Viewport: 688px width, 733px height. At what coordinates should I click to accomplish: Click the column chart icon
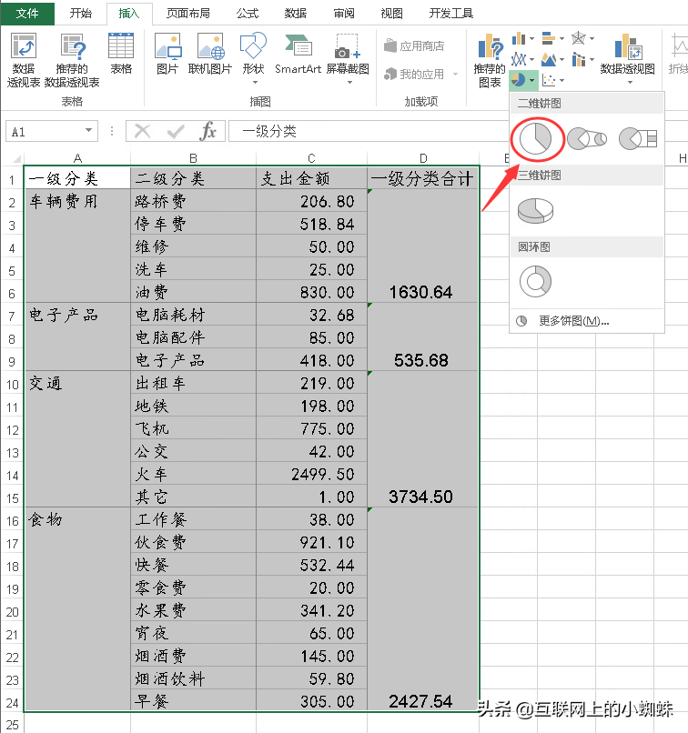coord(518,38)
